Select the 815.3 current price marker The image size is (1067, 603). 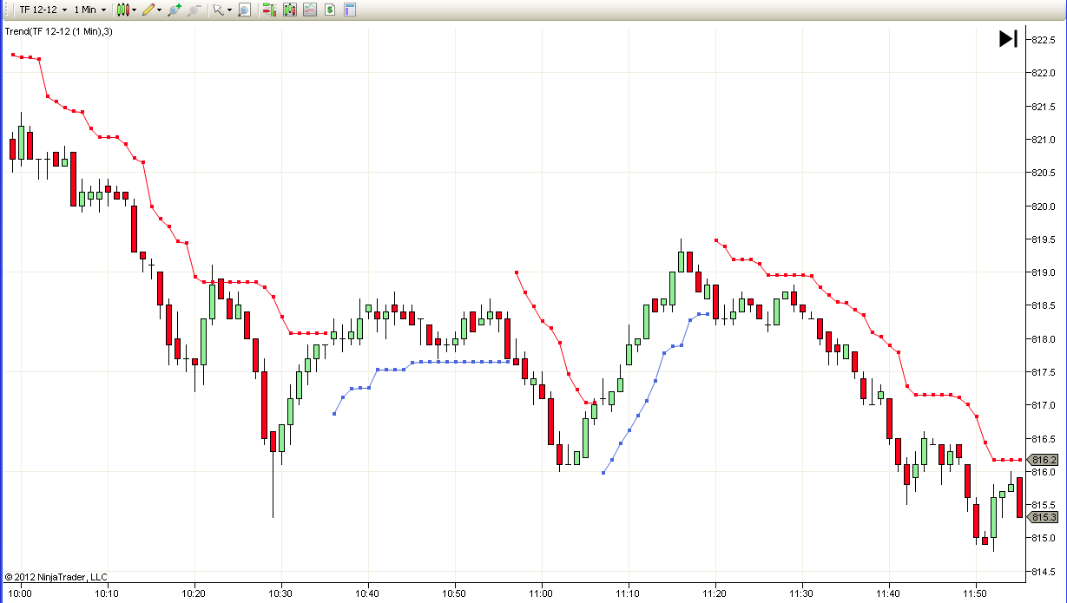[x=1043, y=517]
